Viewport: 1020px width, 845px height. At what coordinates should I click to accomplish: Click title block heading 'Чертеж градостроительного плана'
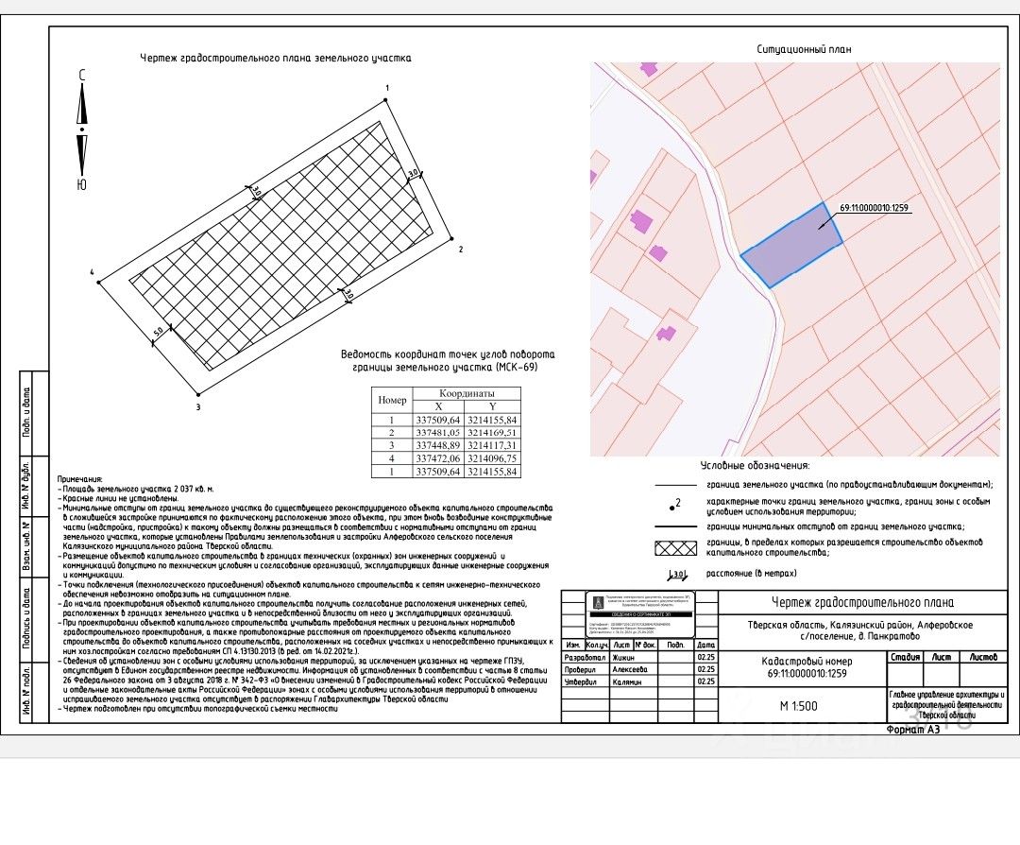(862, 603)
